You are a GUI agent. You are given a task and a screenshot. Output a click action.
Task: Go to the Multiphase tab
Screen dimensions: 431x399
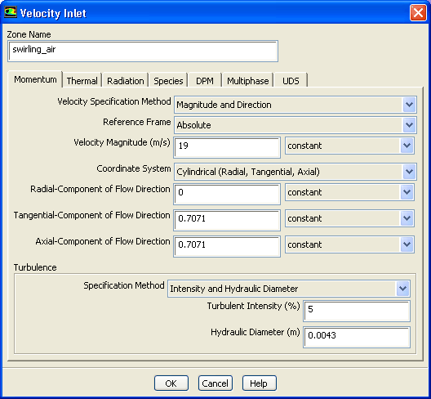pyautogui.click(x=247, y=81)
